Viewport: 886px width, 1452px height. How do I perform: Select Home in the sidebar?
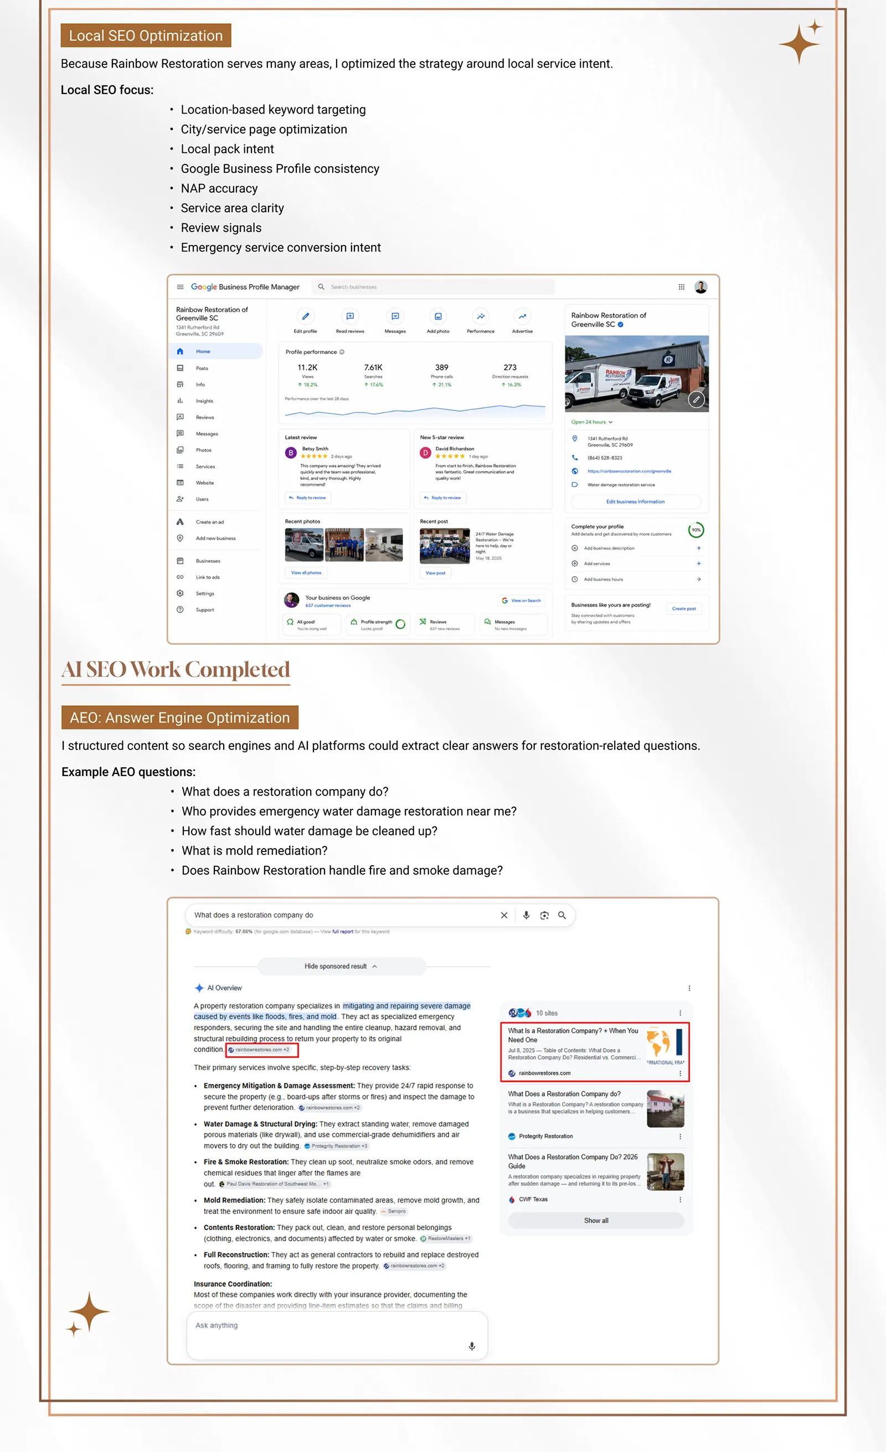click(215, 351)
